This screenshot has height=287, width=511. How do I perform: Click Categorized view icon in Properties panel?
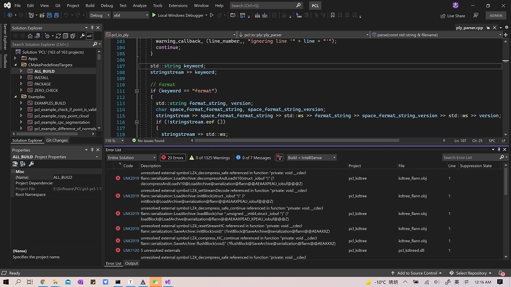click(15, 164)
